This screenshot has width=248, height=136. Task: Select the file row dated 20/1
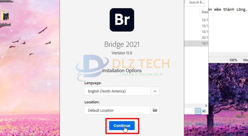(x=196, y=37)
